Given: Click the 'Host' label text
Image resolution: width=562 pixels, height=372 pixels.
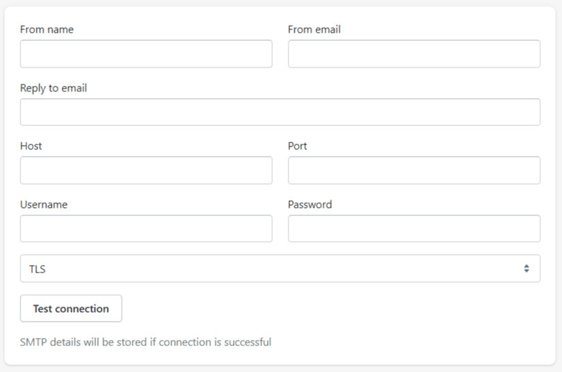Looking at the screenshot, I should (31, 146).
